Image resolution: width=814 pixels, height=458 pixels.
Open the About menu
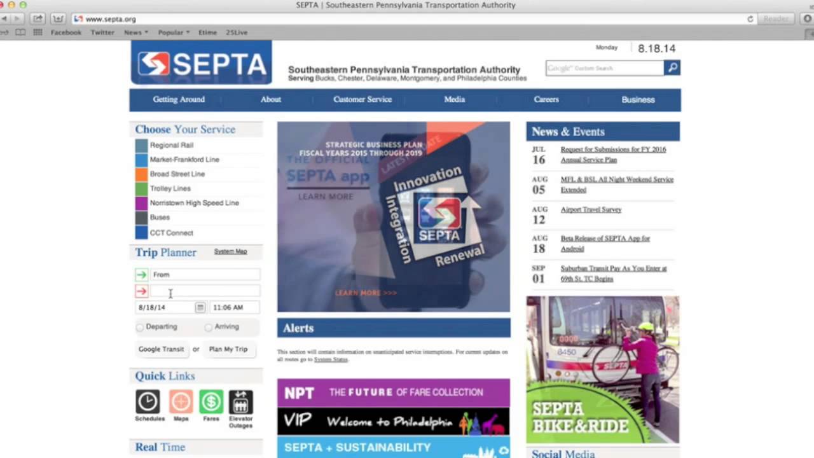tap(270, 99)
